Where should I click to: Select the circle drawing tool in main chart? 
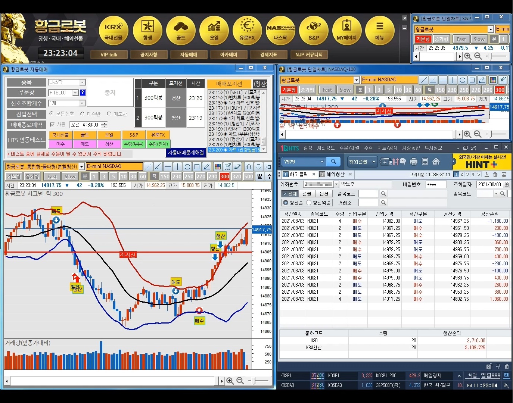(x=187, y=166)
